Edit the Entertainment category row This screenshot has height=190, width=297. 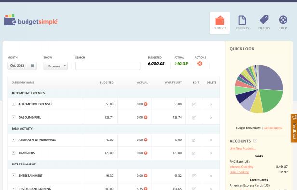pos(194,176)
